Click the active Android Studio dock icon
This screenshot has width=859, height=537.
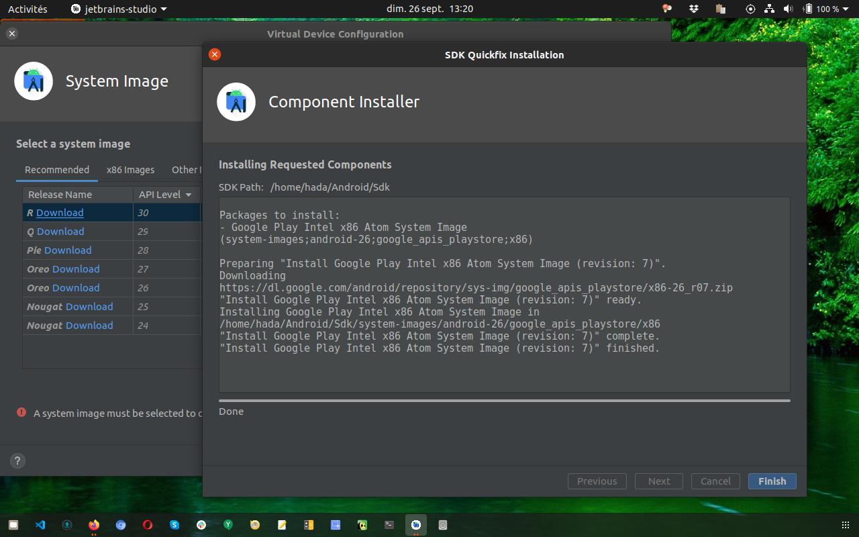416,525
